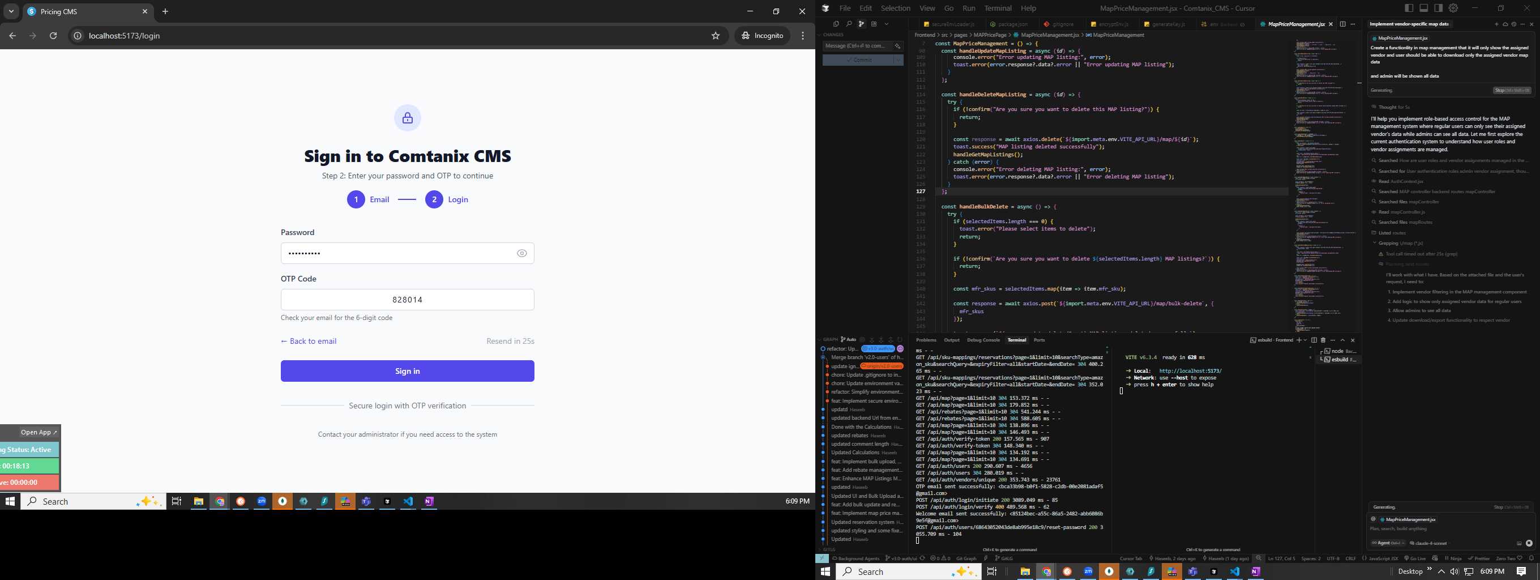Switch to Problems panel tab
The height and width of the screenshot is (580, 1540).
pos(926,340)
